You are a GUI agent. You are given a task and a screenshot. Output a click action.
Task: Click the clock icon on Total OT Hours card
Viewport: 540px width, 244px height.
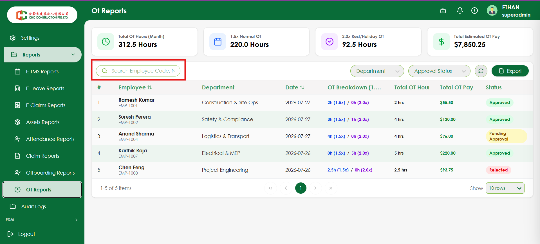tap(106, 42)
